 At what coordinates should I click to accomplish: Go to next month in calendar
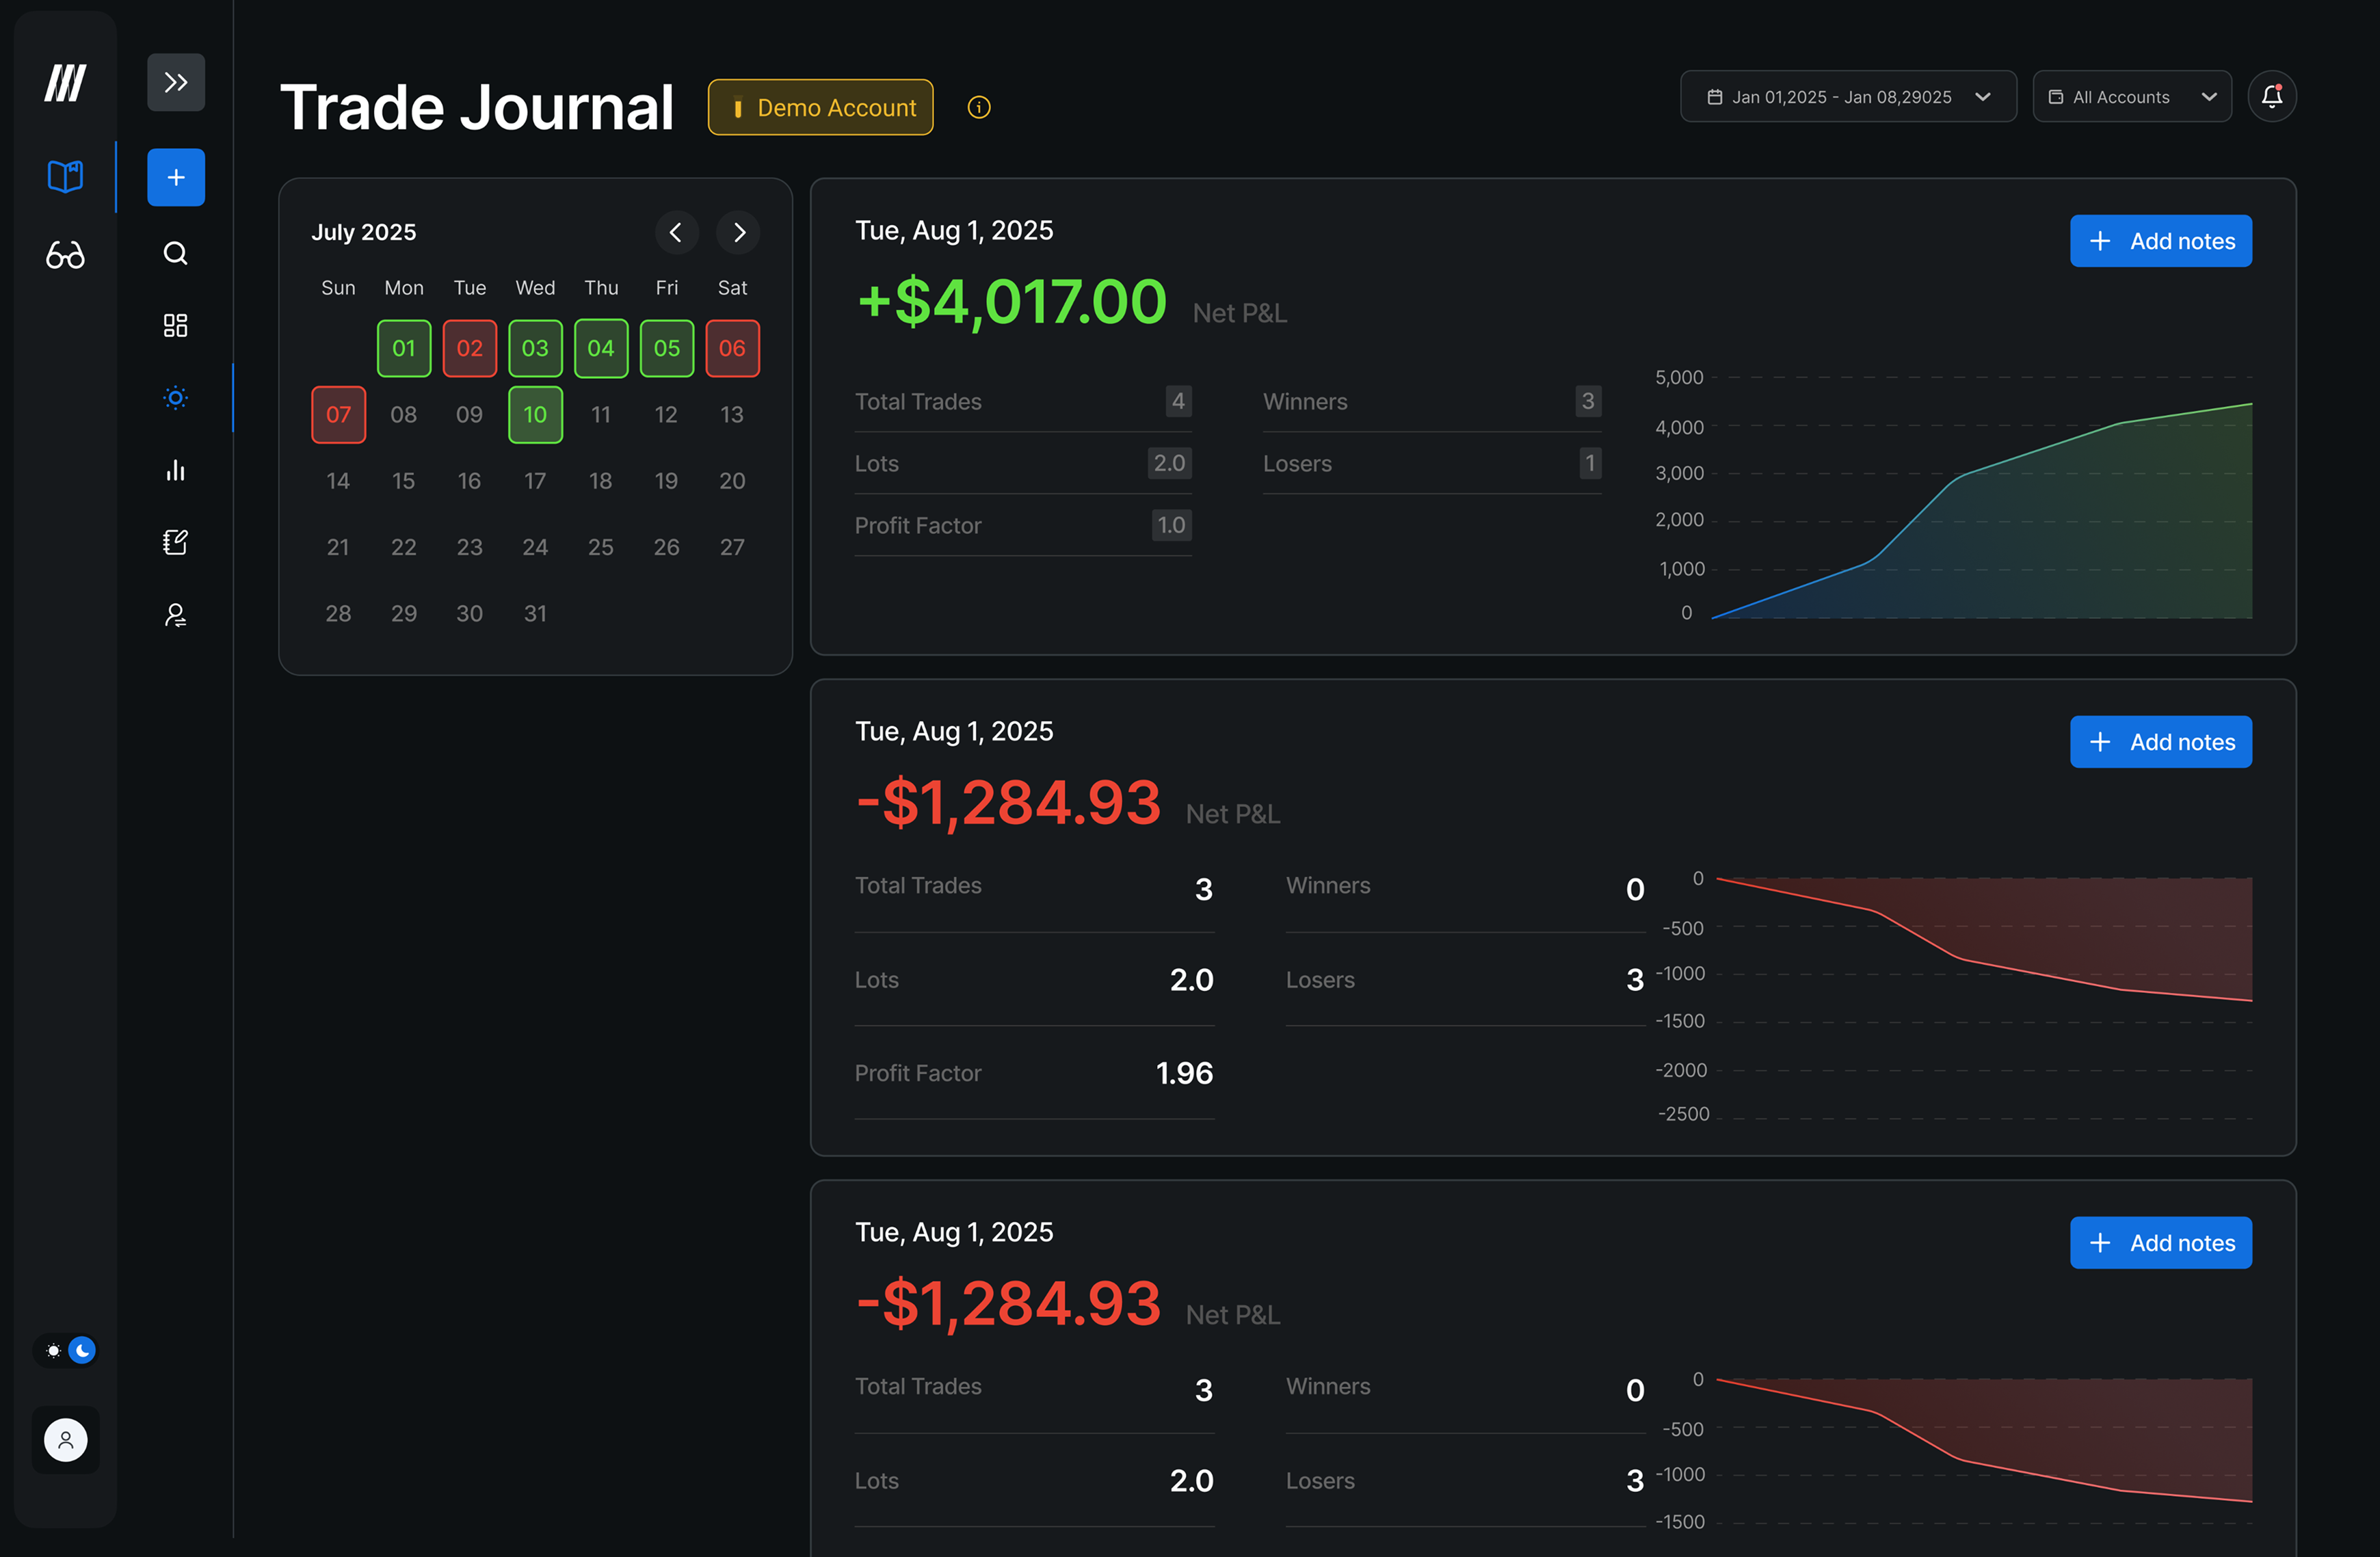(x=738, y=232)
